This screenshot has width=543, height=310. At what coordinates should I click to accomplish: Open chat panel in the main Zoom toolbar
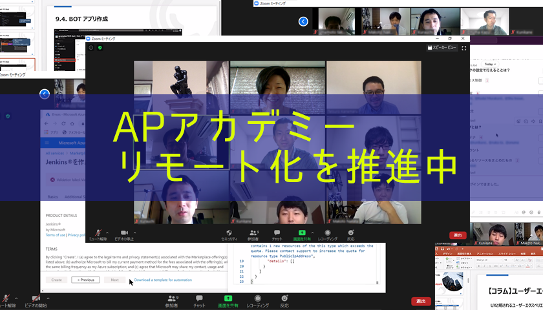coord(277,234)
